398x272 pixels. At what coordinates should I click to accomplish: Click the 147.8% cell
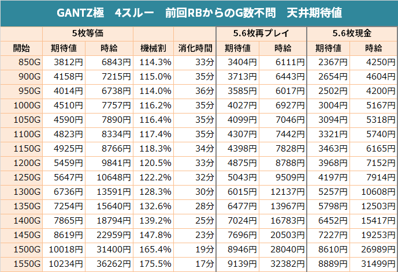(x=153, y=236)
